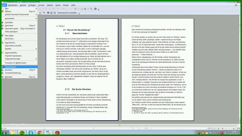This screenshot has width=242, height=136.
Task: Open preview toolbar options arrow after Seitenansicht schließen
Action: [x=79, y=13]
